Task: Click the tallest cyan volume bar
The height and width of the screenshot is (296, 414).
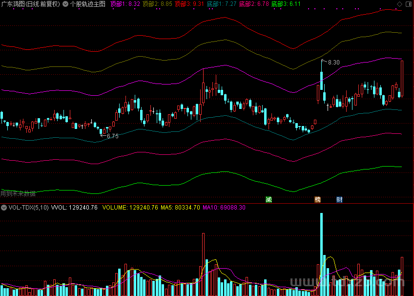Action: (321, 254)
